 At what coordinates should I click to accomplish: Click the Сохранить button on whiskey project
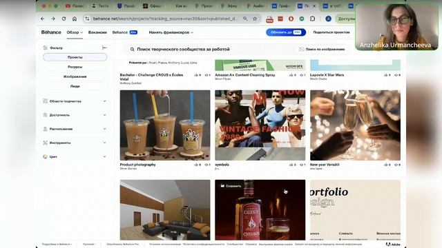(x=231, y=186)
